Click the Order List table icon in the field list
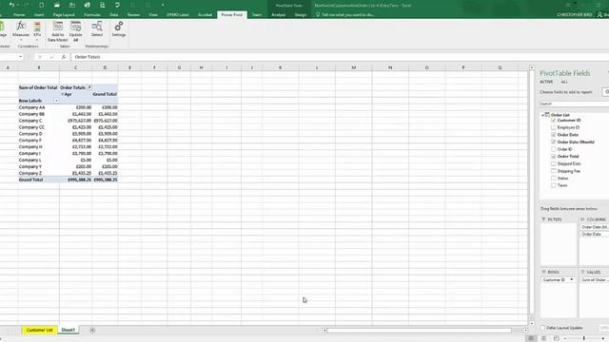 click(547, 115)
